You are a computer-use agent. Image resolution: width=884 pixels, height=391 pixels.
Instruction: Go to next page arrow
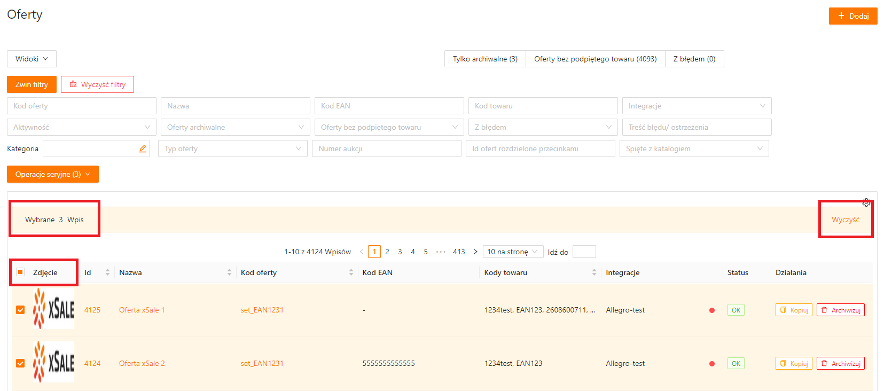pyautogui.click(x=475, y=252)
